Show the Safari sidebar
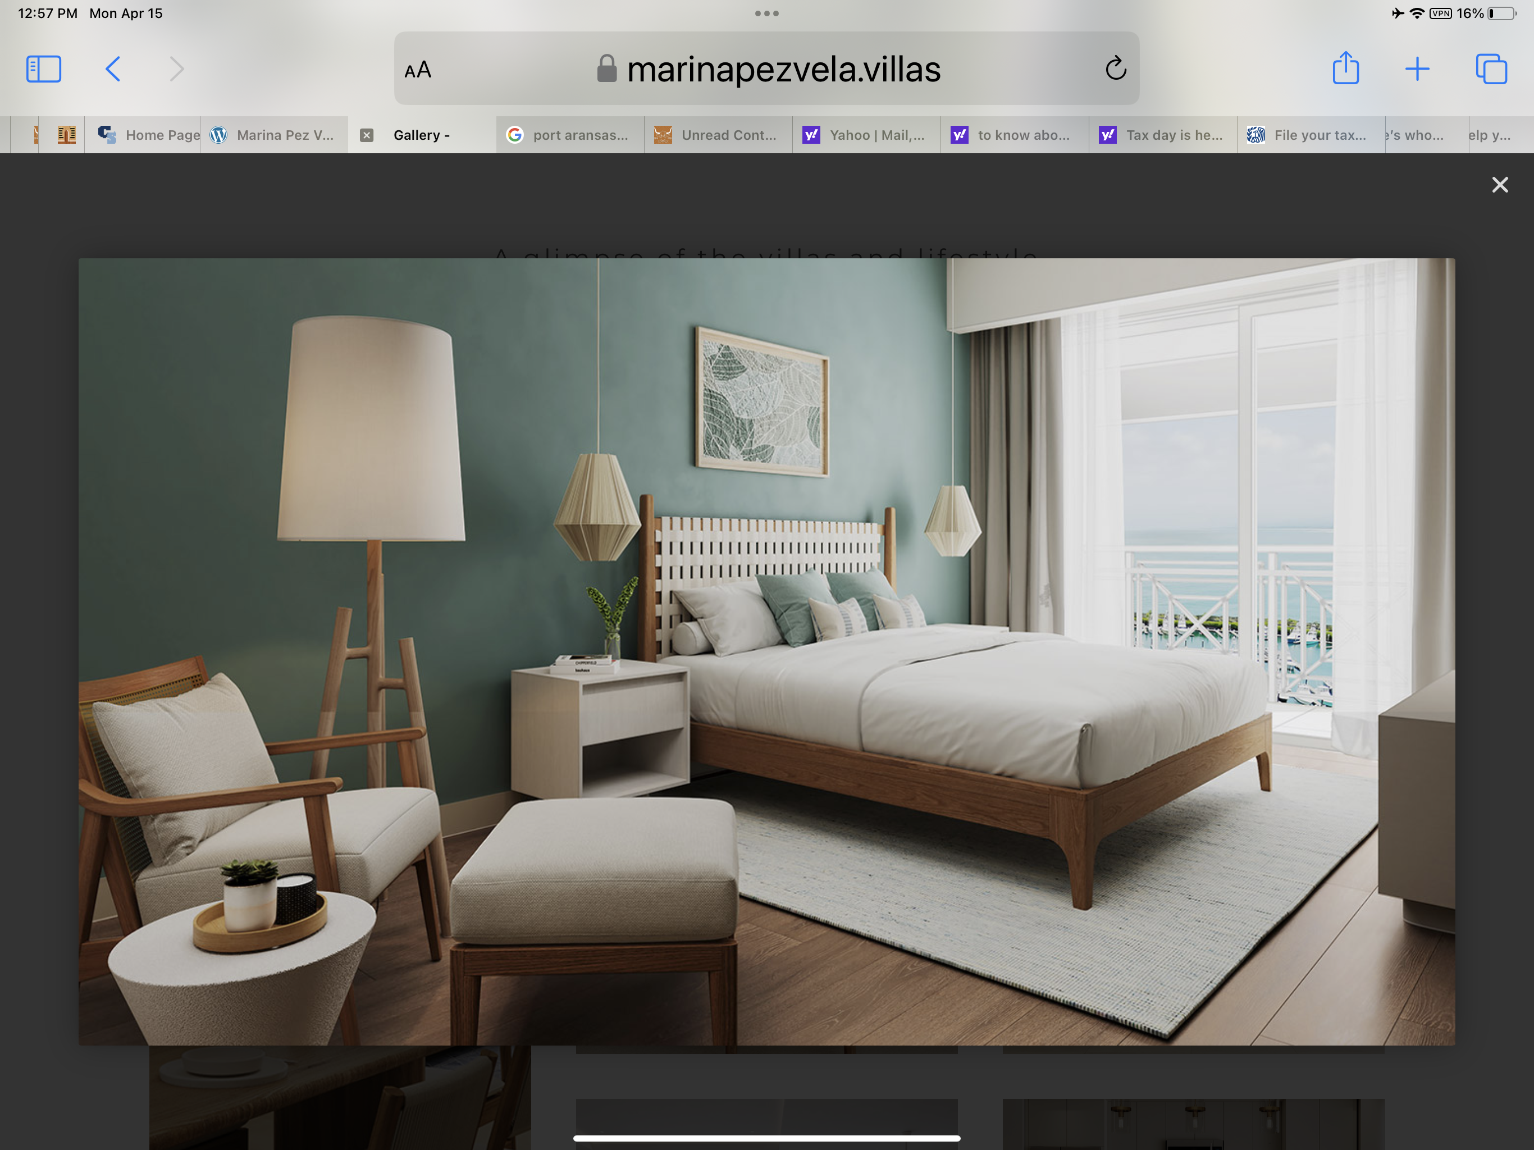The image size is (1534, 1150). (x=44, y=69)
